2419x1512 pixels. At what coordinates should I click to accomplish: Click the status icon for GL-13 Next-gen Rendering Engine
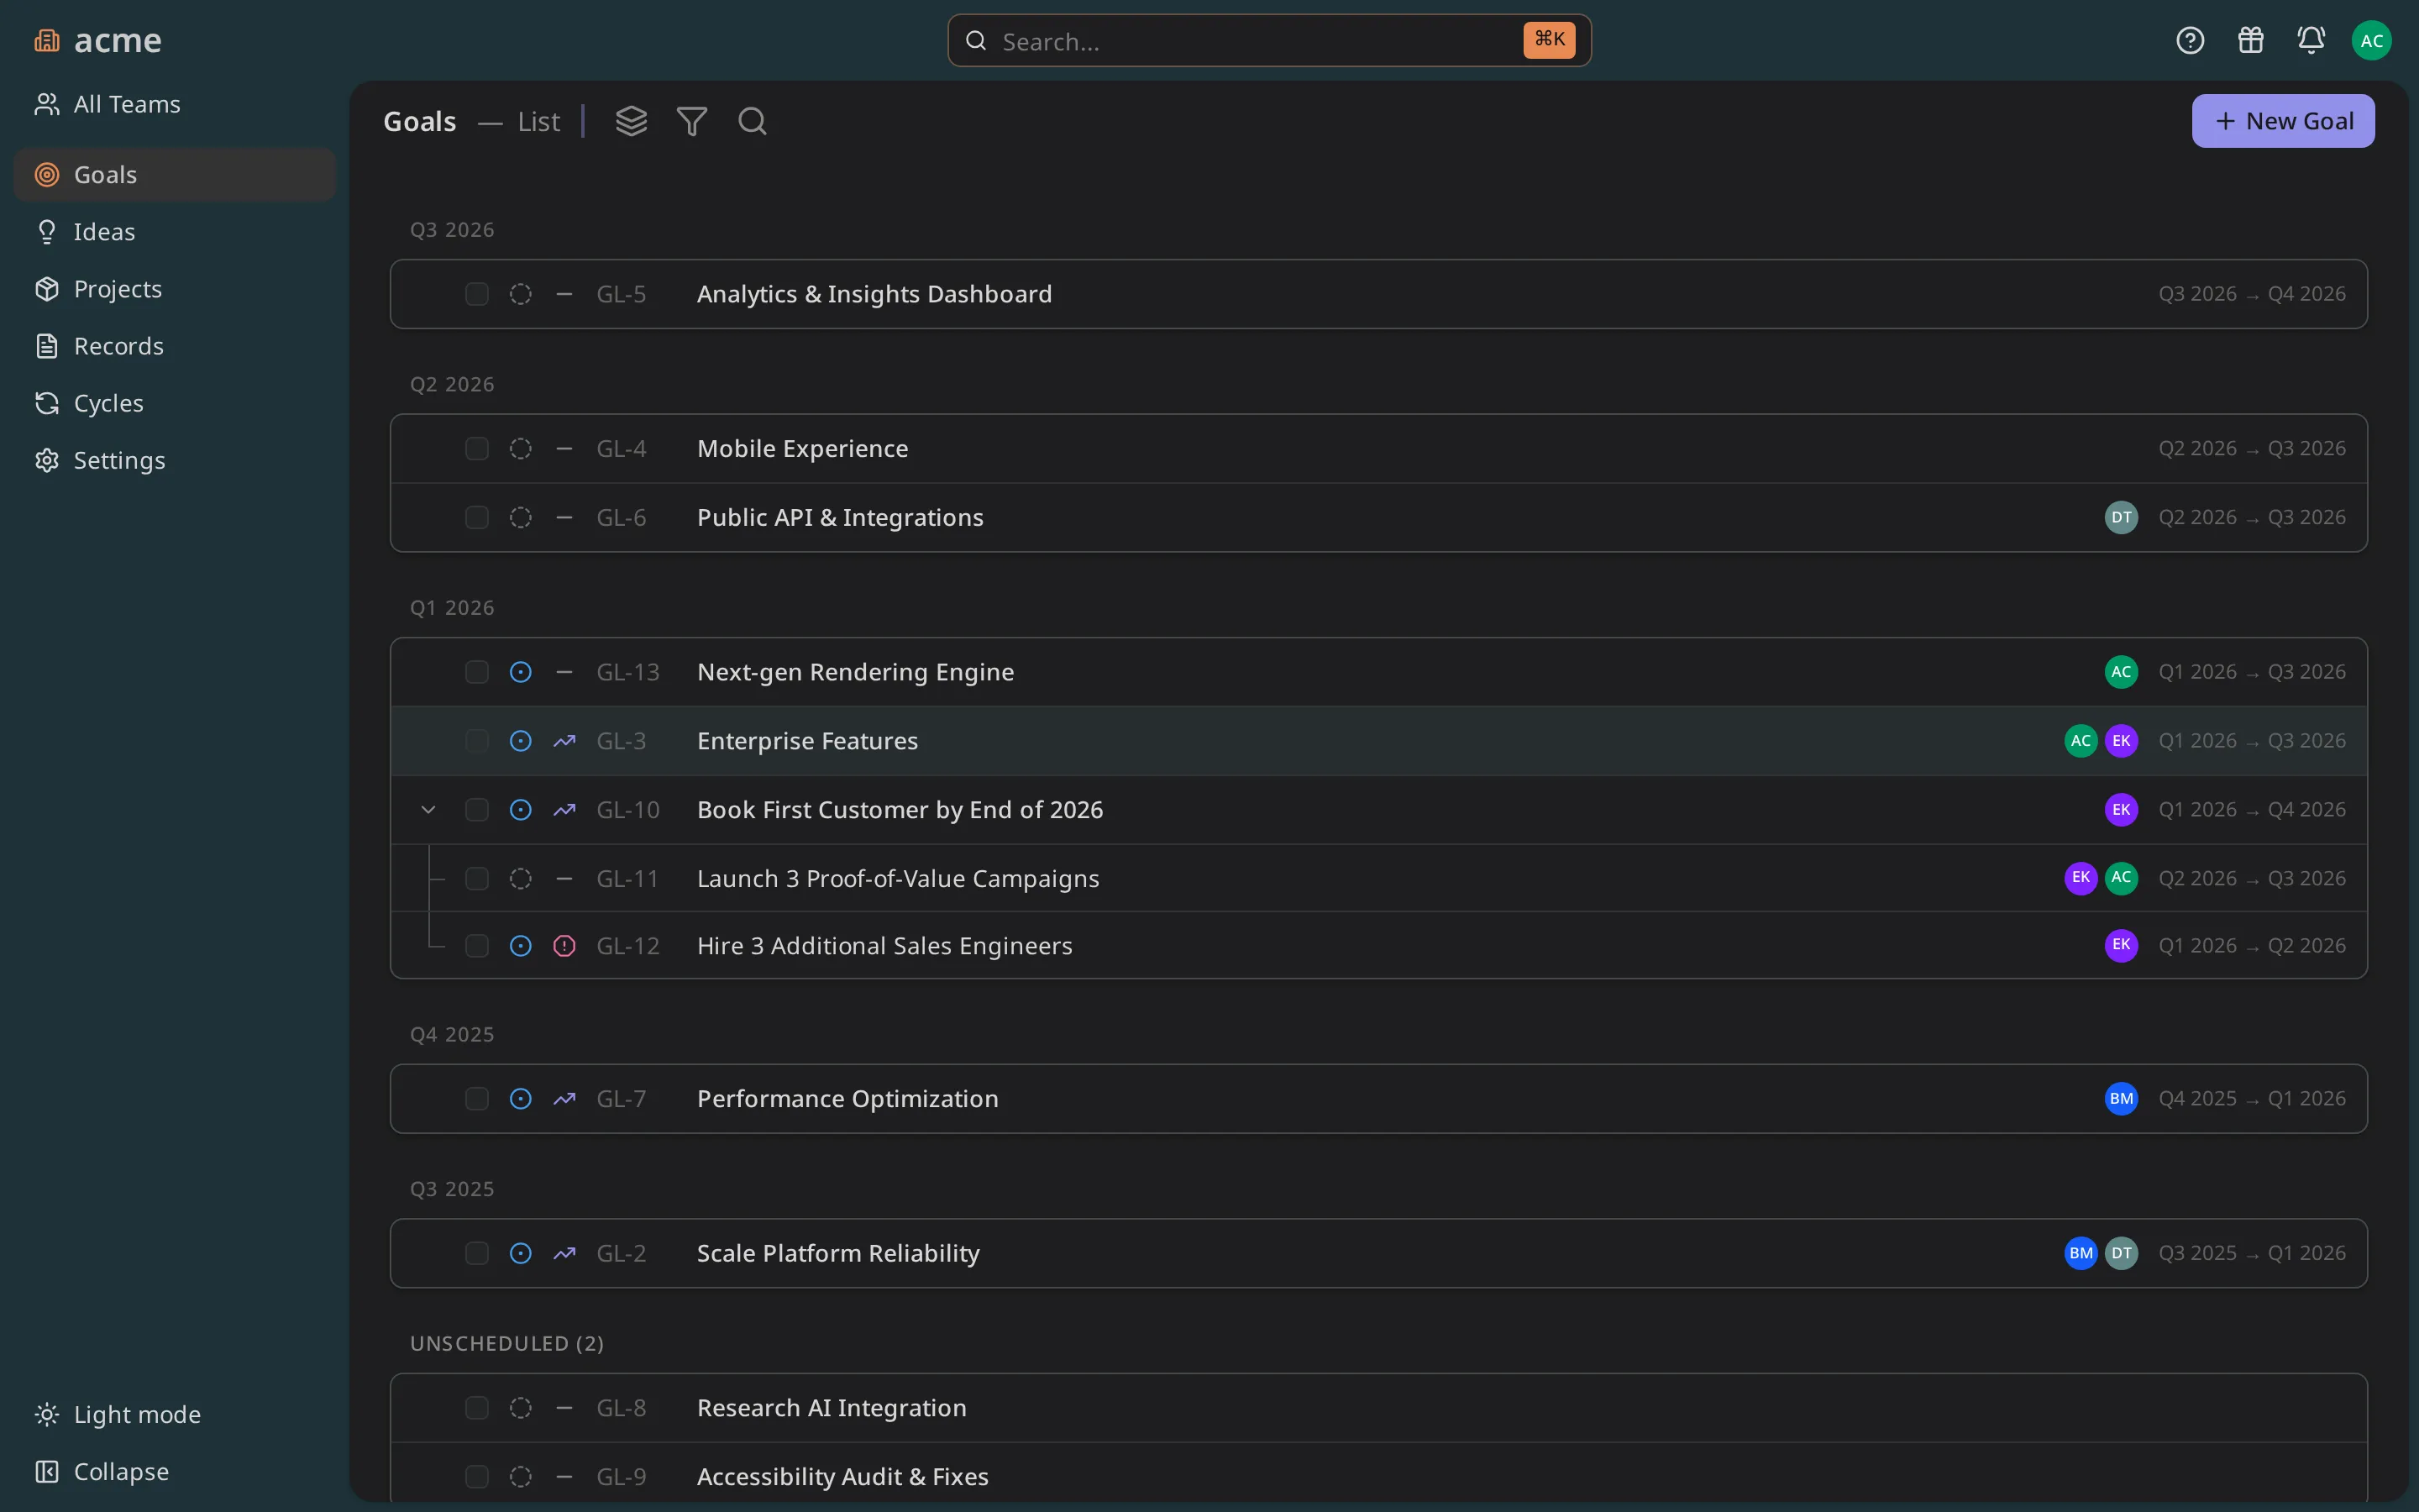pos(521,672)
